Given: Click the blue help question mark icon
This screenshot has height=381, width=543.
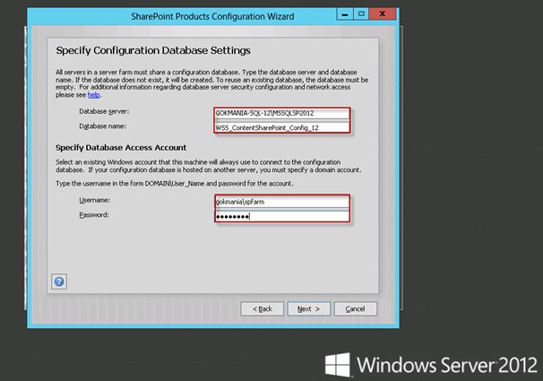Looking at the screenshot, I should (x=59, y=281).
